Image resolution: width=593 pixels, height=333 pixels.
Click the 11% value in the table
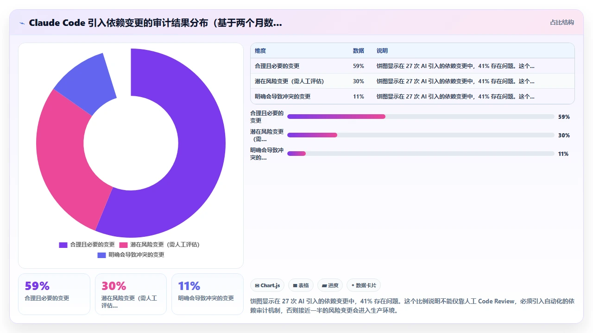coord(359,97)
